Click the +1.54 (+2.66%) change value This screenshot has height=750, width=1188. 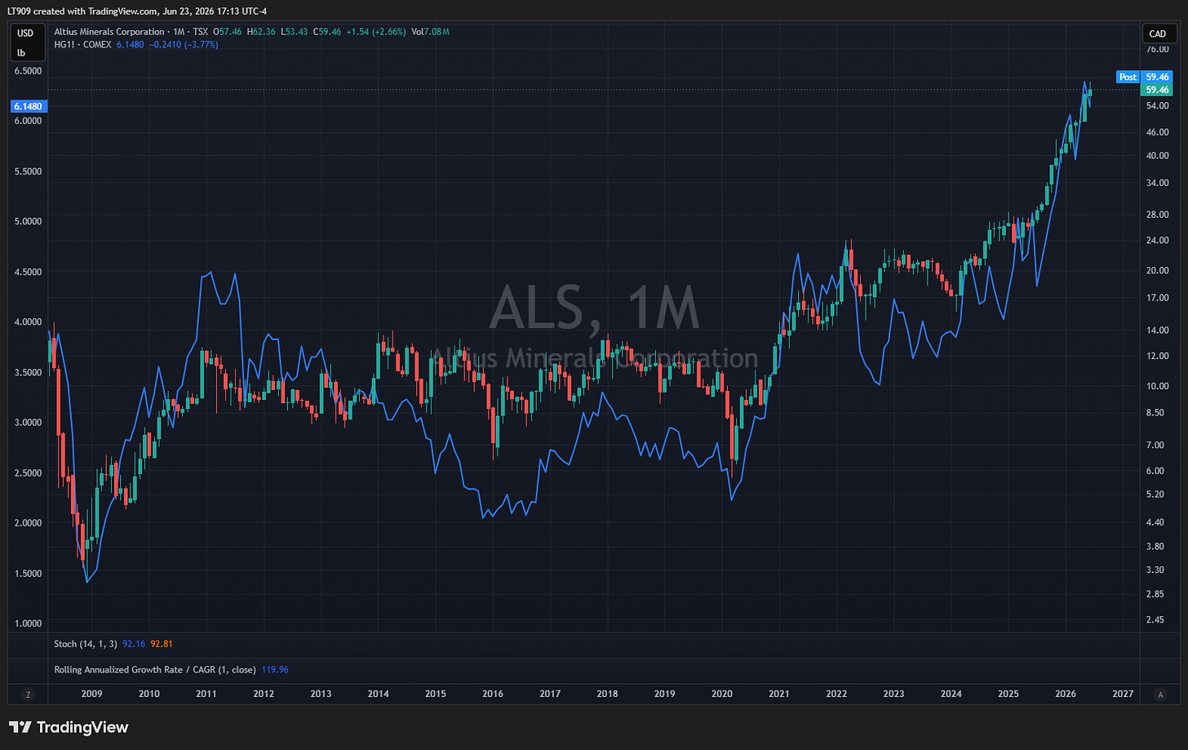tap(375, 32)
